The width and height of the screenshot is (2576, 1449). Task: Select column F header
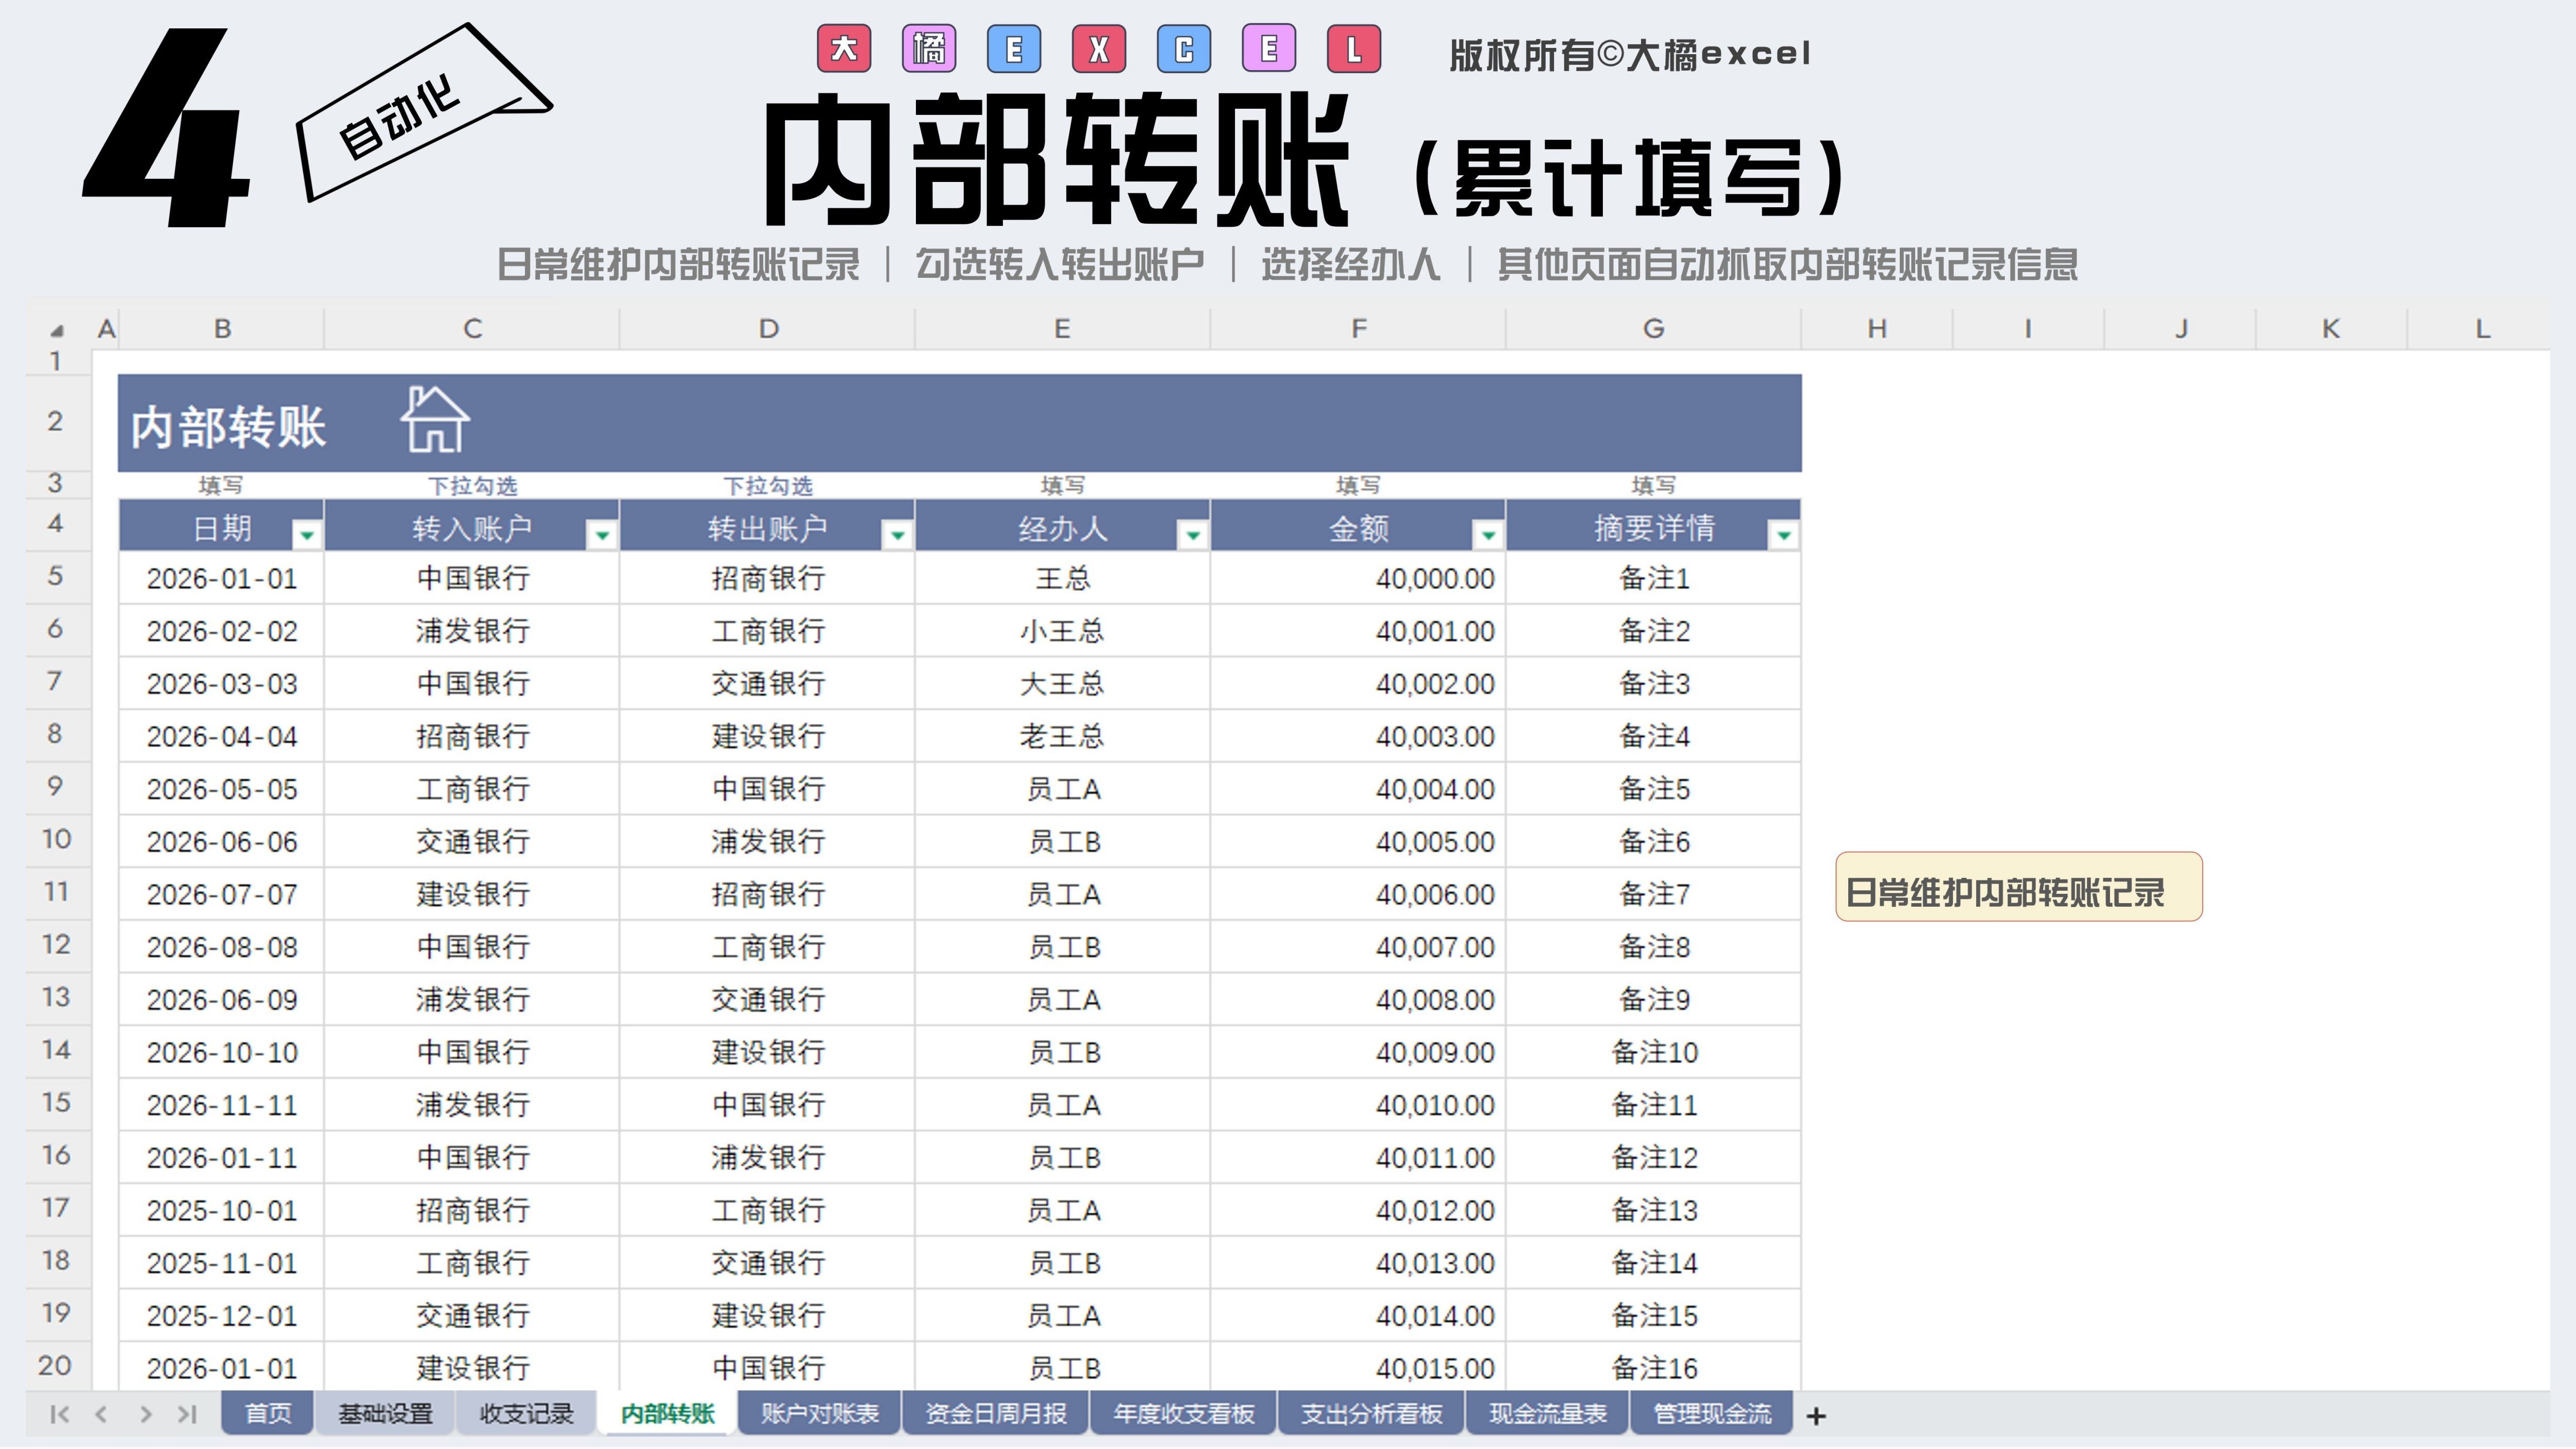coord(1358,329)
